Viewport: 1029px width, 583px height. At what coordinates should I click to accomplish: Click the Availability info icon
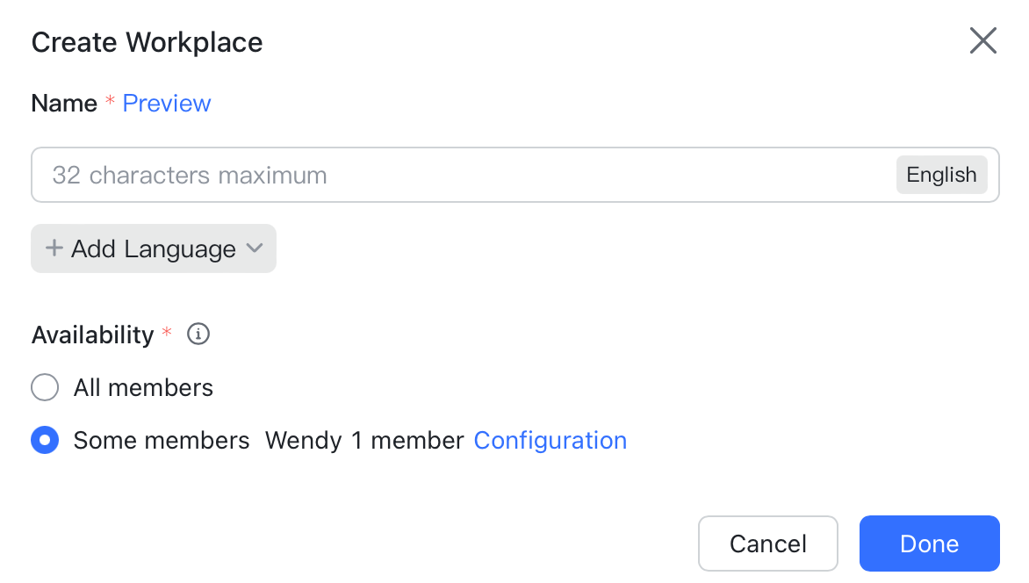(x=198, y=334)
